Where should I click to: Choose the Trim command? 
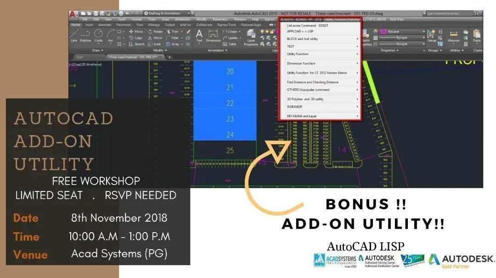pos(172,32)
